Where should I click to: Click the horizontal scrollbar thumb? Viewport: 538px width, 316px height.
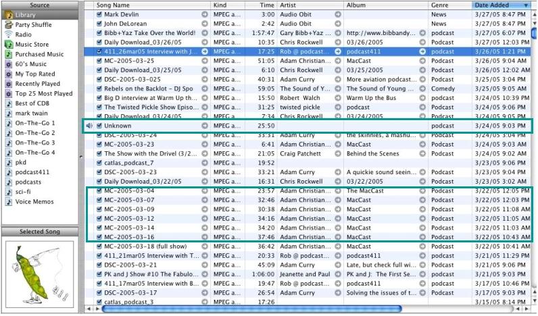point(251,309)
